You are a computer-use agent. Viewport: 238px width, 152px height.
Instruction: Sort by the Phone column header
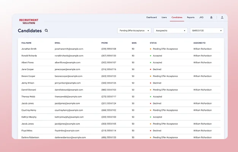click(105, 43)
